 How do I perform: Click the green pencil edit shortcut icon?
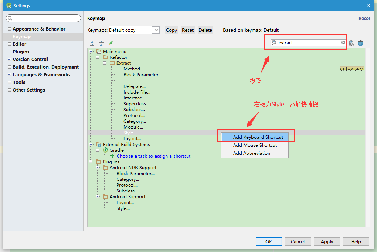pyautogui.click(x=110, y=43)
